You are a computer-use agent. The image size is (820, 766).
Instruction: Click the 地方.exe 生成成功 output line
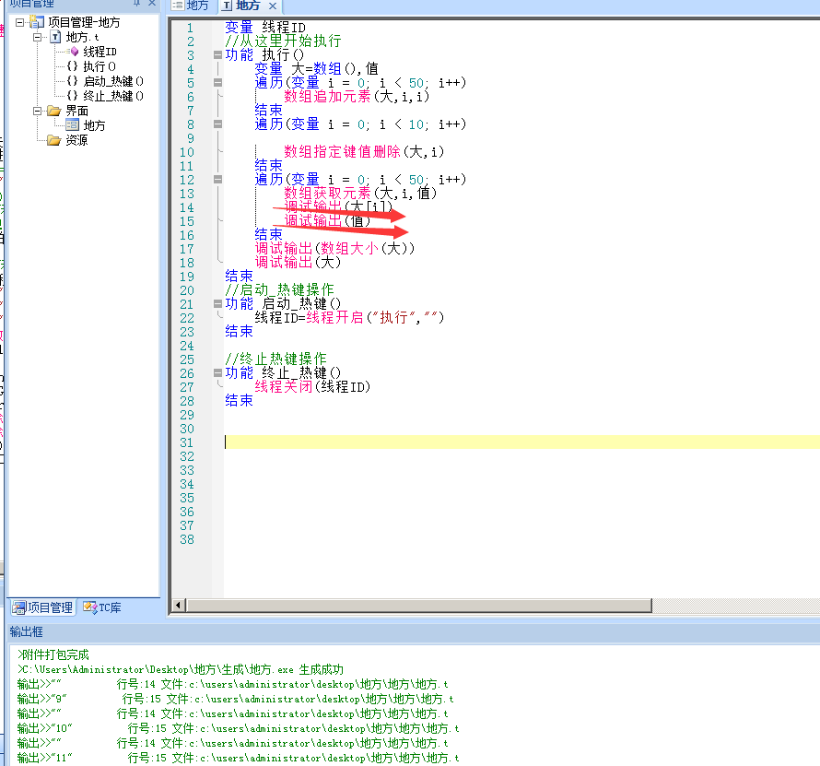181,669
